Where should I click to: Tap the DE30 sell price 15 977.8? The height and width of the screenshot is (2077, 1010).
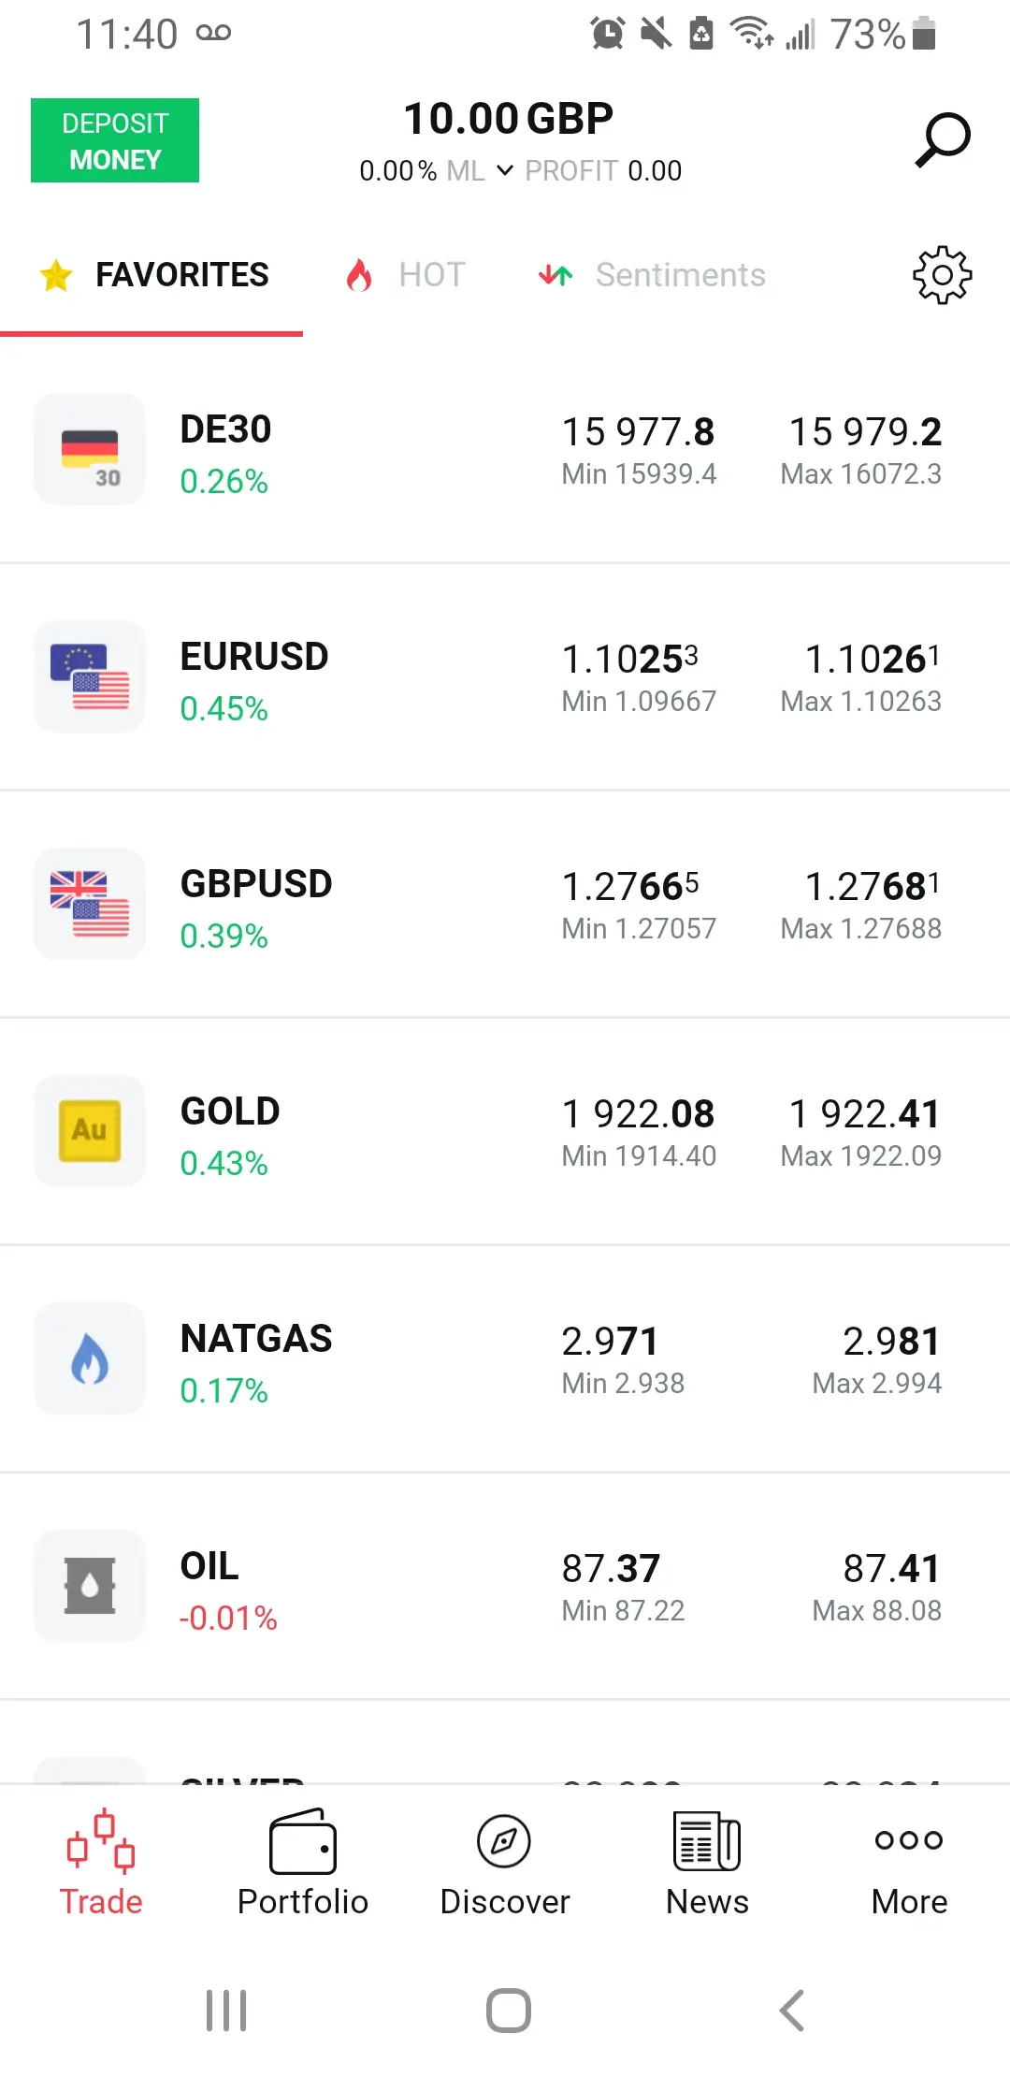(639, 432)
